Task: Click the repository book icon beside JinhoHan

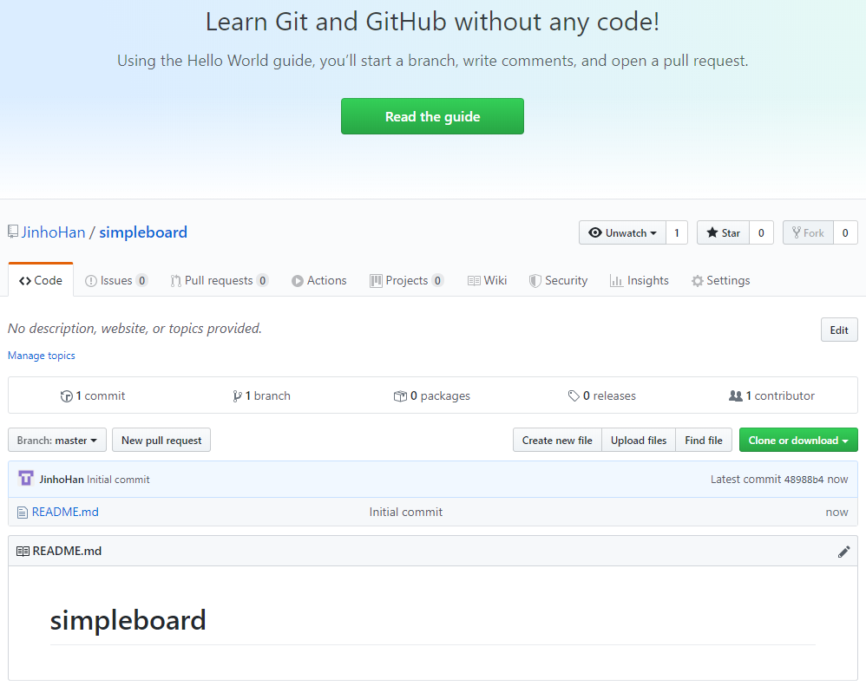Action: click(13, 232)
